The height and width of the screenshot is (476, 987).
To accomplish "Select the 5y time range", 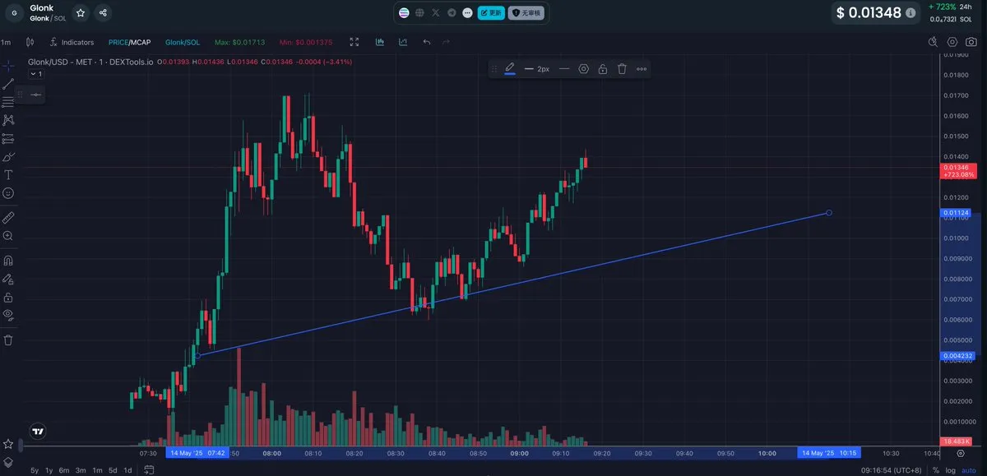I will [35, 470].
